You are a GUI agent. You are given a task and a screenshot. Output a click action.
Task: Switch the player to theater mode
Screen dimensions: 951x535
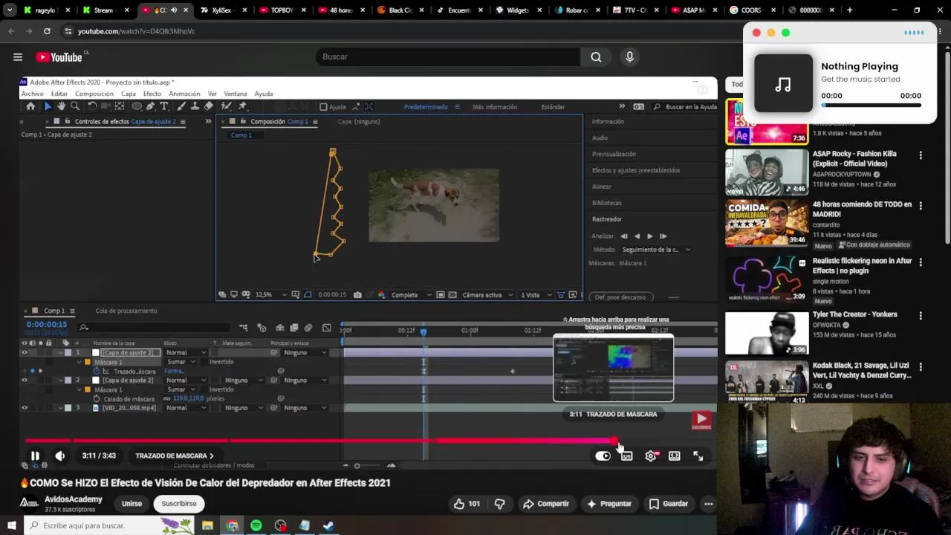click(674, 456)
